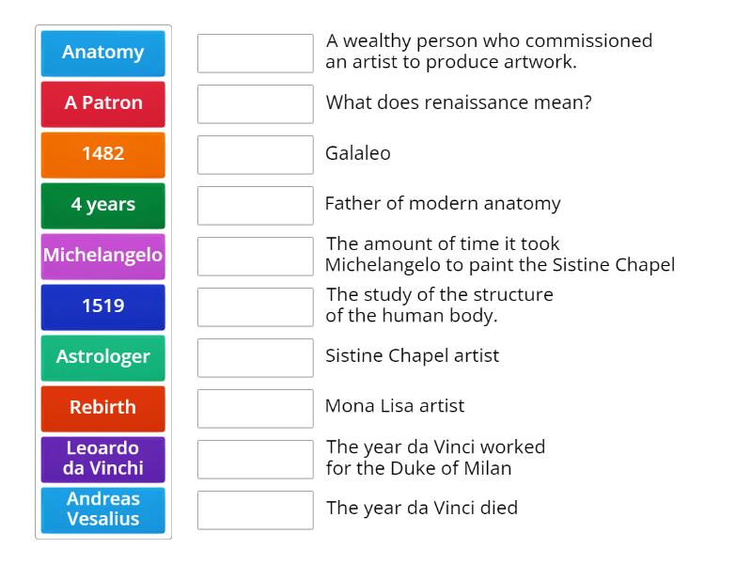Screen dimensions: 752x564
Task: Select the orange "1482" tile
Action: click(x=103, y=154)
